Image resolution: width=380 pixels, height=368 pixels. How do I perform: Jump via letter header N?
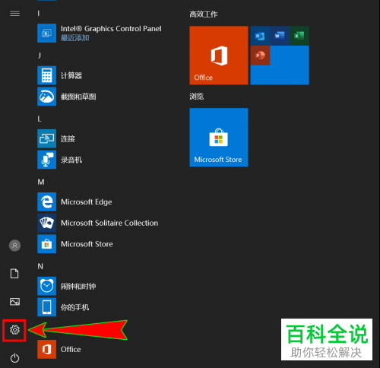pos(40,266)
